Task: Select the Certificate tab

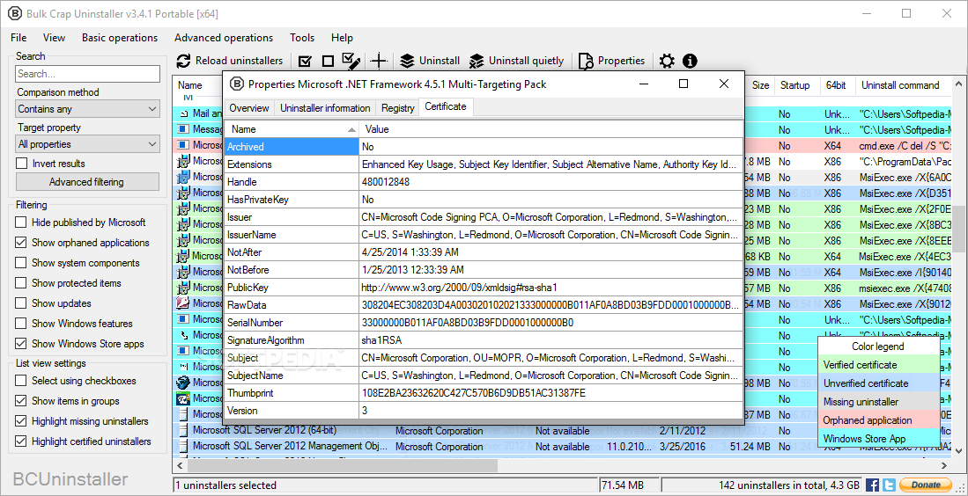Action: [x=446, y=106]
